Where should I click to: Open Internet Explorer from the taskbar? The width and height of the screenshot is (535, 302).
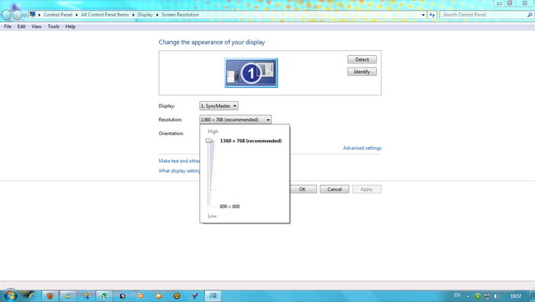(32, 296)
